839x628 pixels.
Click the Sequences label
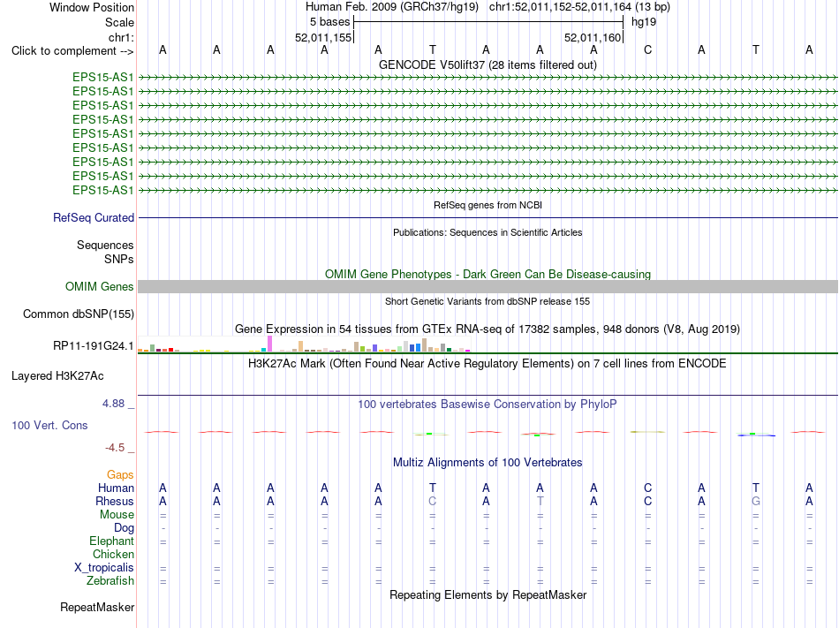105,245
